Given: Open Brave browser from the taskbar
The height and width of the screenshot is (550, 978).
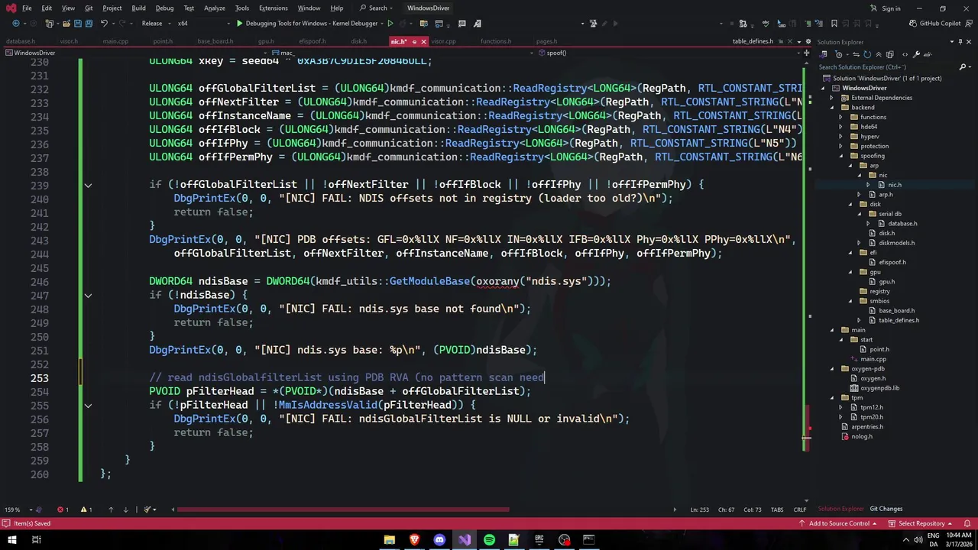Looking at the screenshot, I should 414,540.
